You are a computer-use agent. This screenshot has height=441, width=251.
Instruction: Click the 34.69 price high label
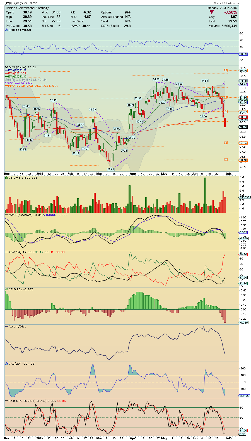click(156, 79)
